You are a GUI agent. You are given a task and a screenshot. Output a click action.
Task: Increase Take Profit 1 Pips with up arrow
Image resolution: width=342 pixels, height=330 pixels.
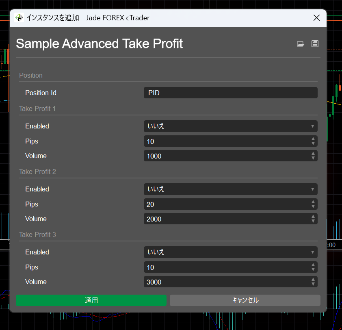click(x=313, y=139)
